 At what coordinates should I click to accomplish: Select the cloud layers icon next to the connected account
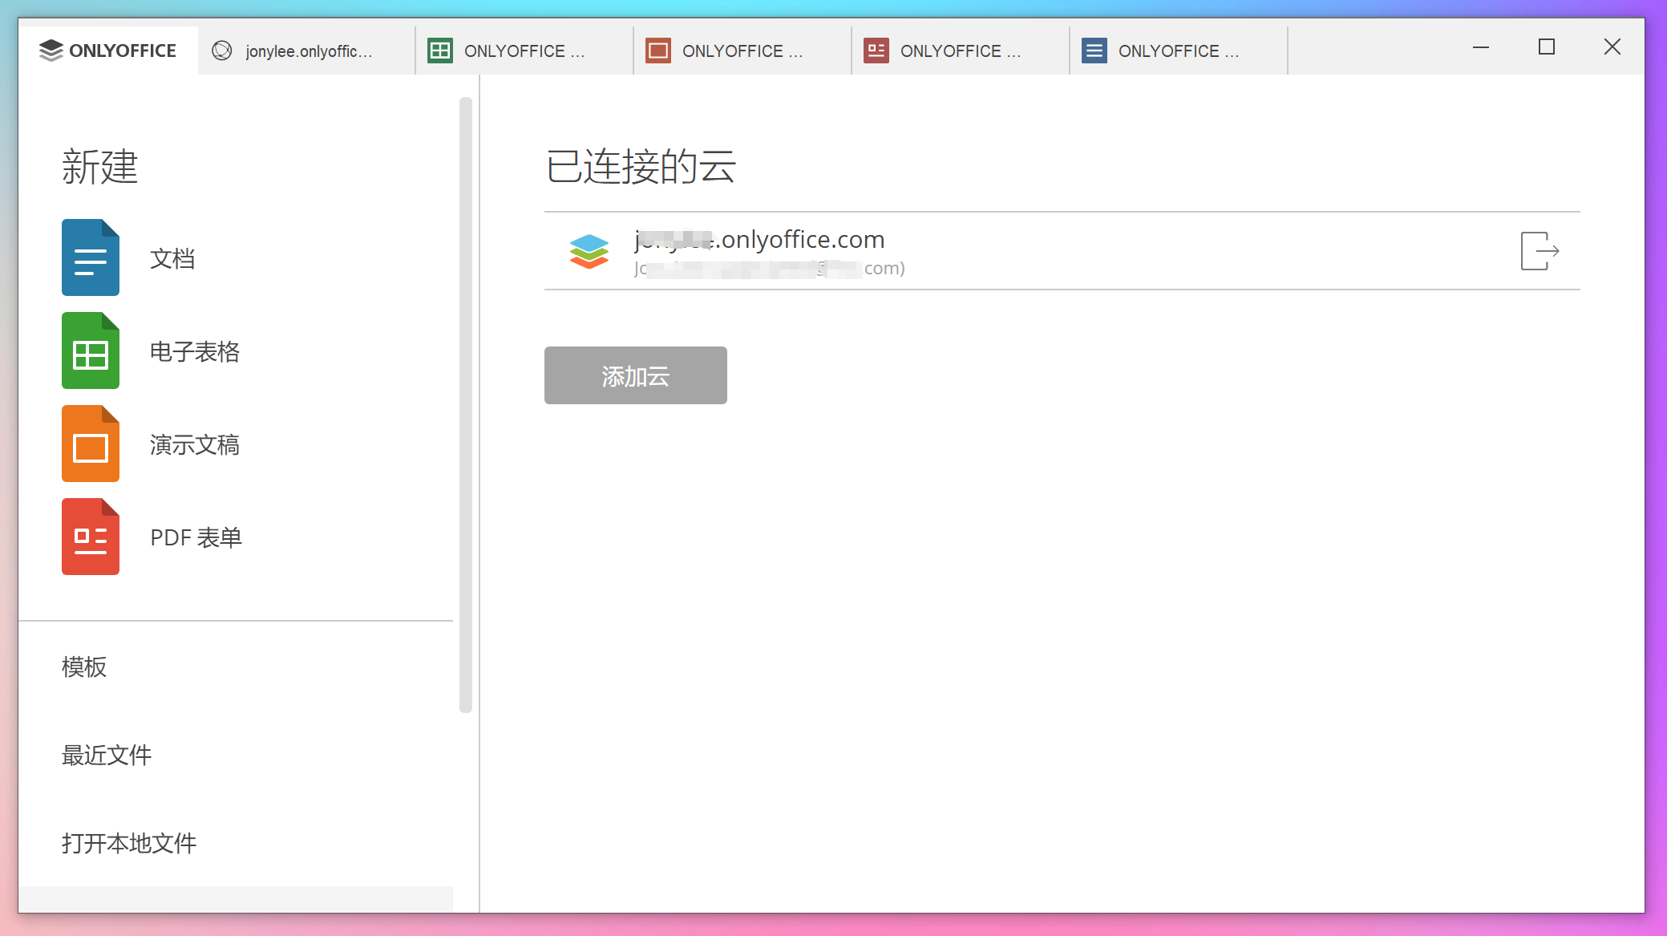pyautogui.click(x=589, y=251)
